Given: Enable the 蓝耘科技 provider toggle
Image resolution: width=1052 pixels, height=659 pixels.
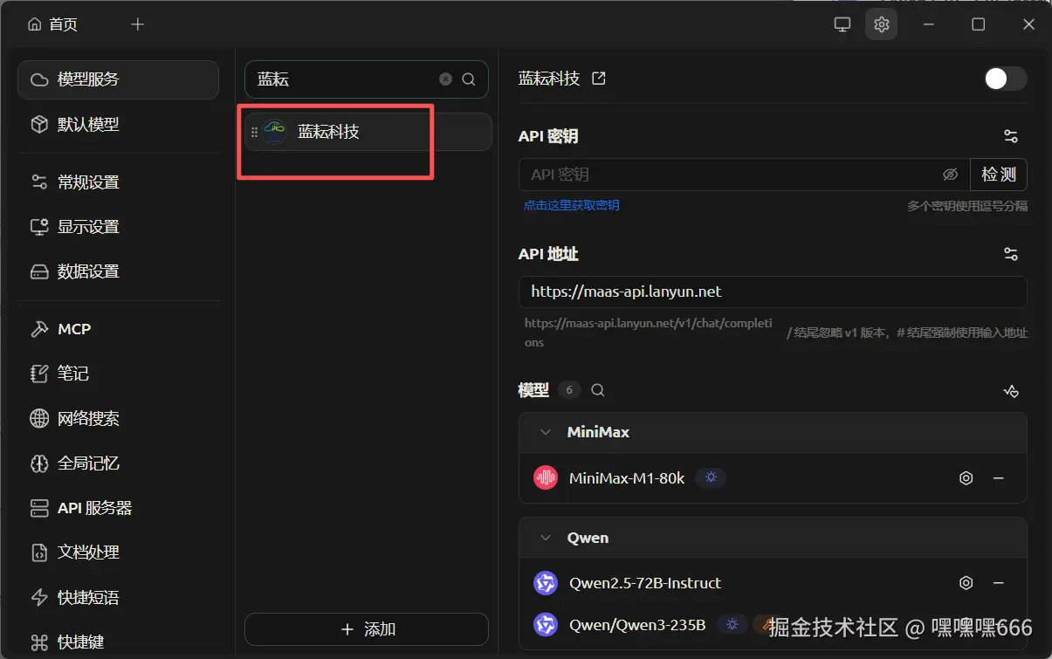Looking at the screenshot, I should (x=1004, y=78).
